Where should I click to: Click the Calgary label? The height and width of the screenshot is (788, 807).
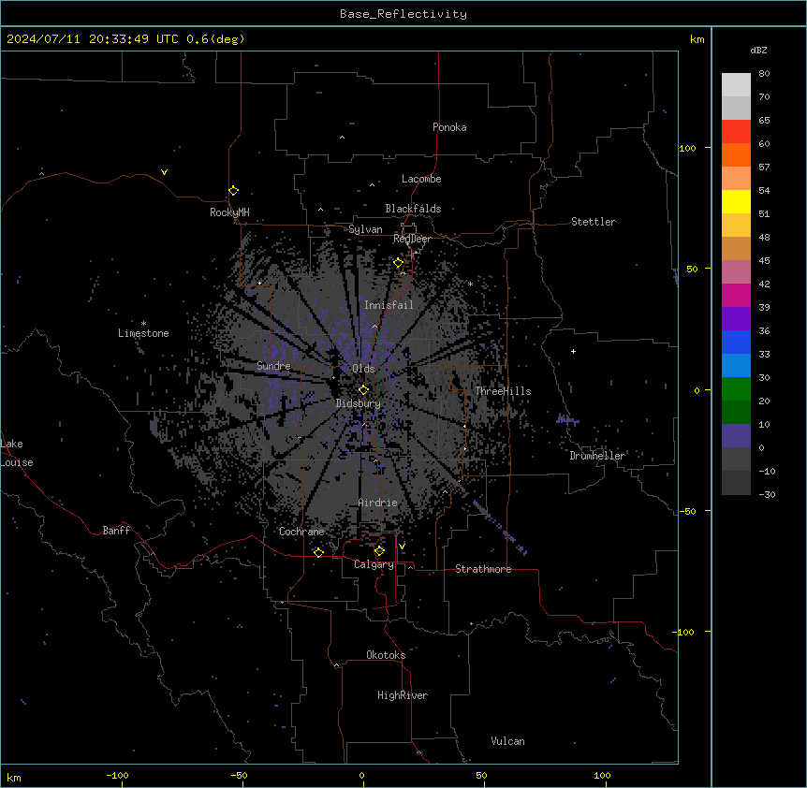[374, 564]
